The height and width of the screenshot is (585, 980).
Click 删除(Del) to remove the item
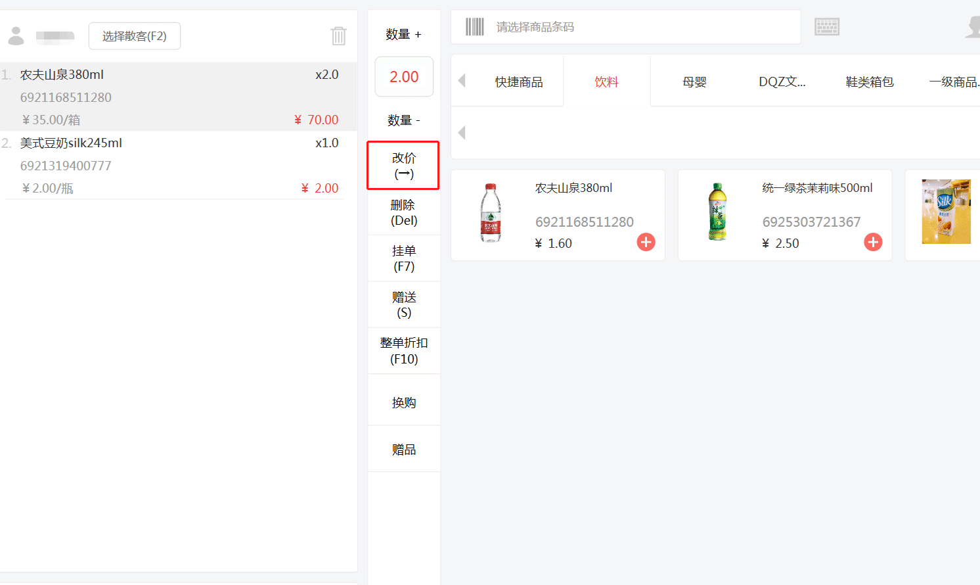(x=403, y=212)
